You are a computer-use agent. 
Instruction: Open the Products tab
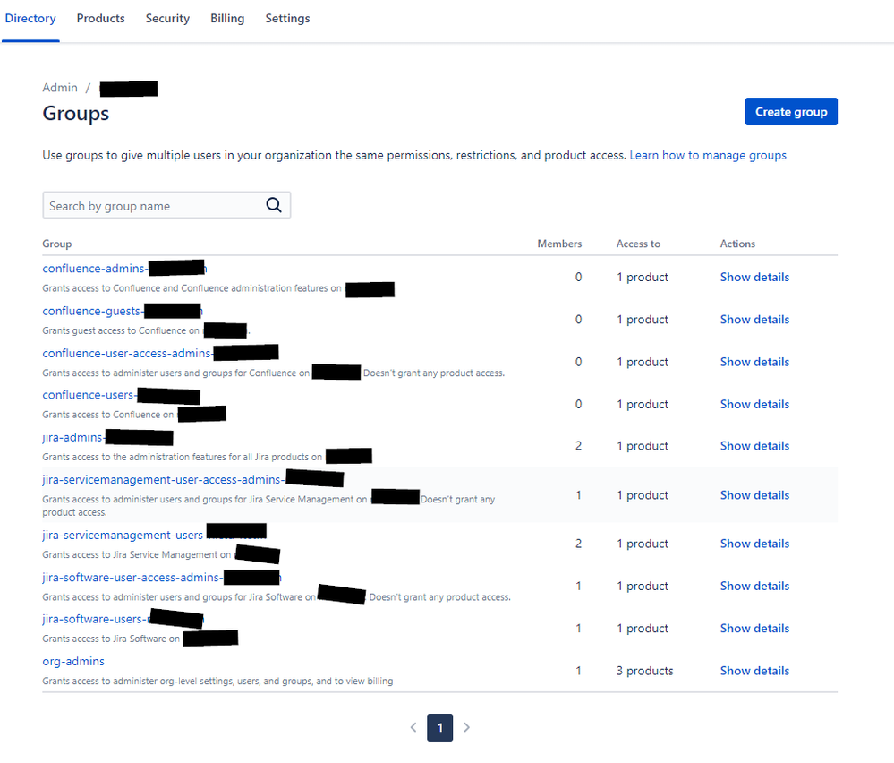(100, 18)
